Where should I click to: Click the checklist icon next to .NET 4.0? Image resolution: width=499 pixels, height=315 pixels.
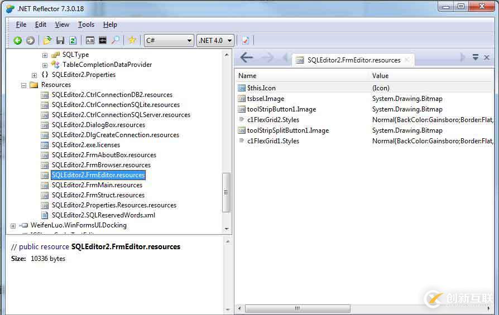(246, 40)
